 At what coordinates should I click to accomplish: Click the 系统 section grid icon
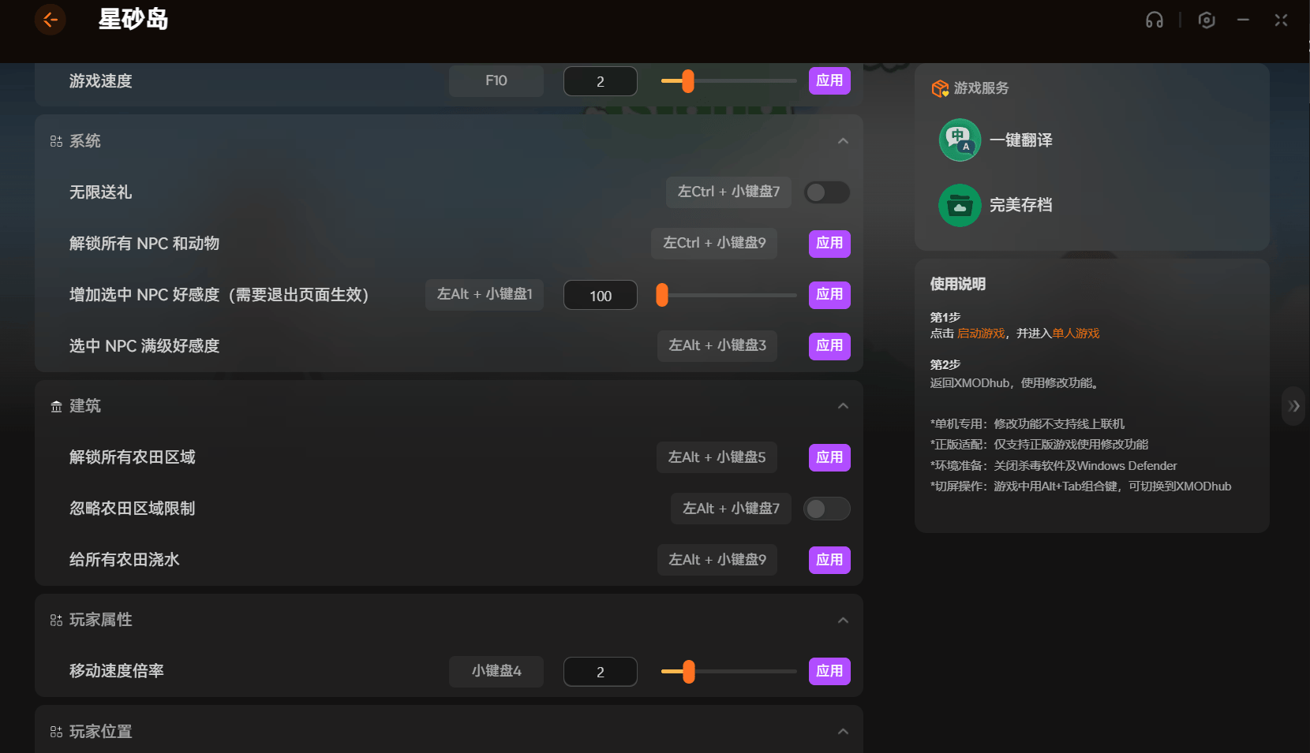pos(56,142)
